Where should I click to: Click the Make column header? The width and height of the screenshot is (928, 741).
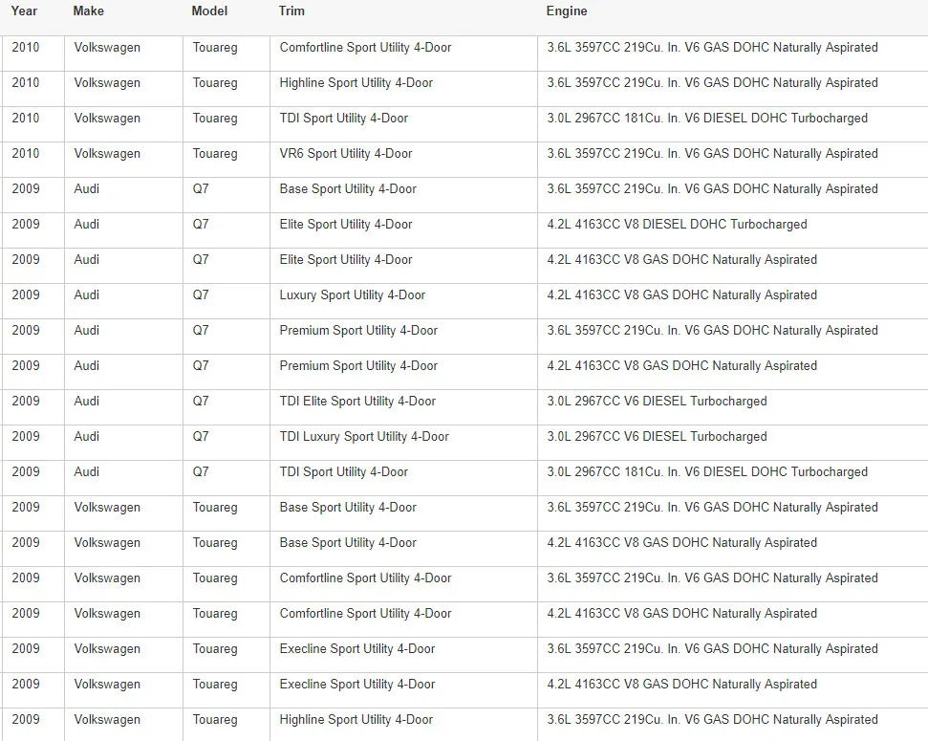pos(88,11)
